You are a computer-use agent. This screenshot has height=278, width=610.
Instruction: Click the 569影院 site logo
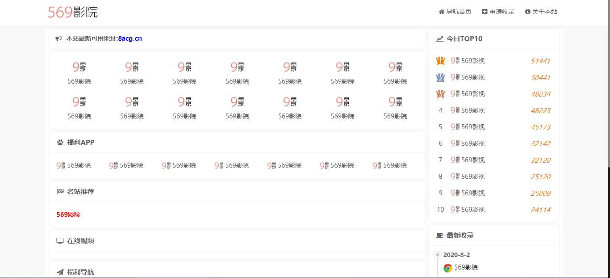[x=72, y=12]
